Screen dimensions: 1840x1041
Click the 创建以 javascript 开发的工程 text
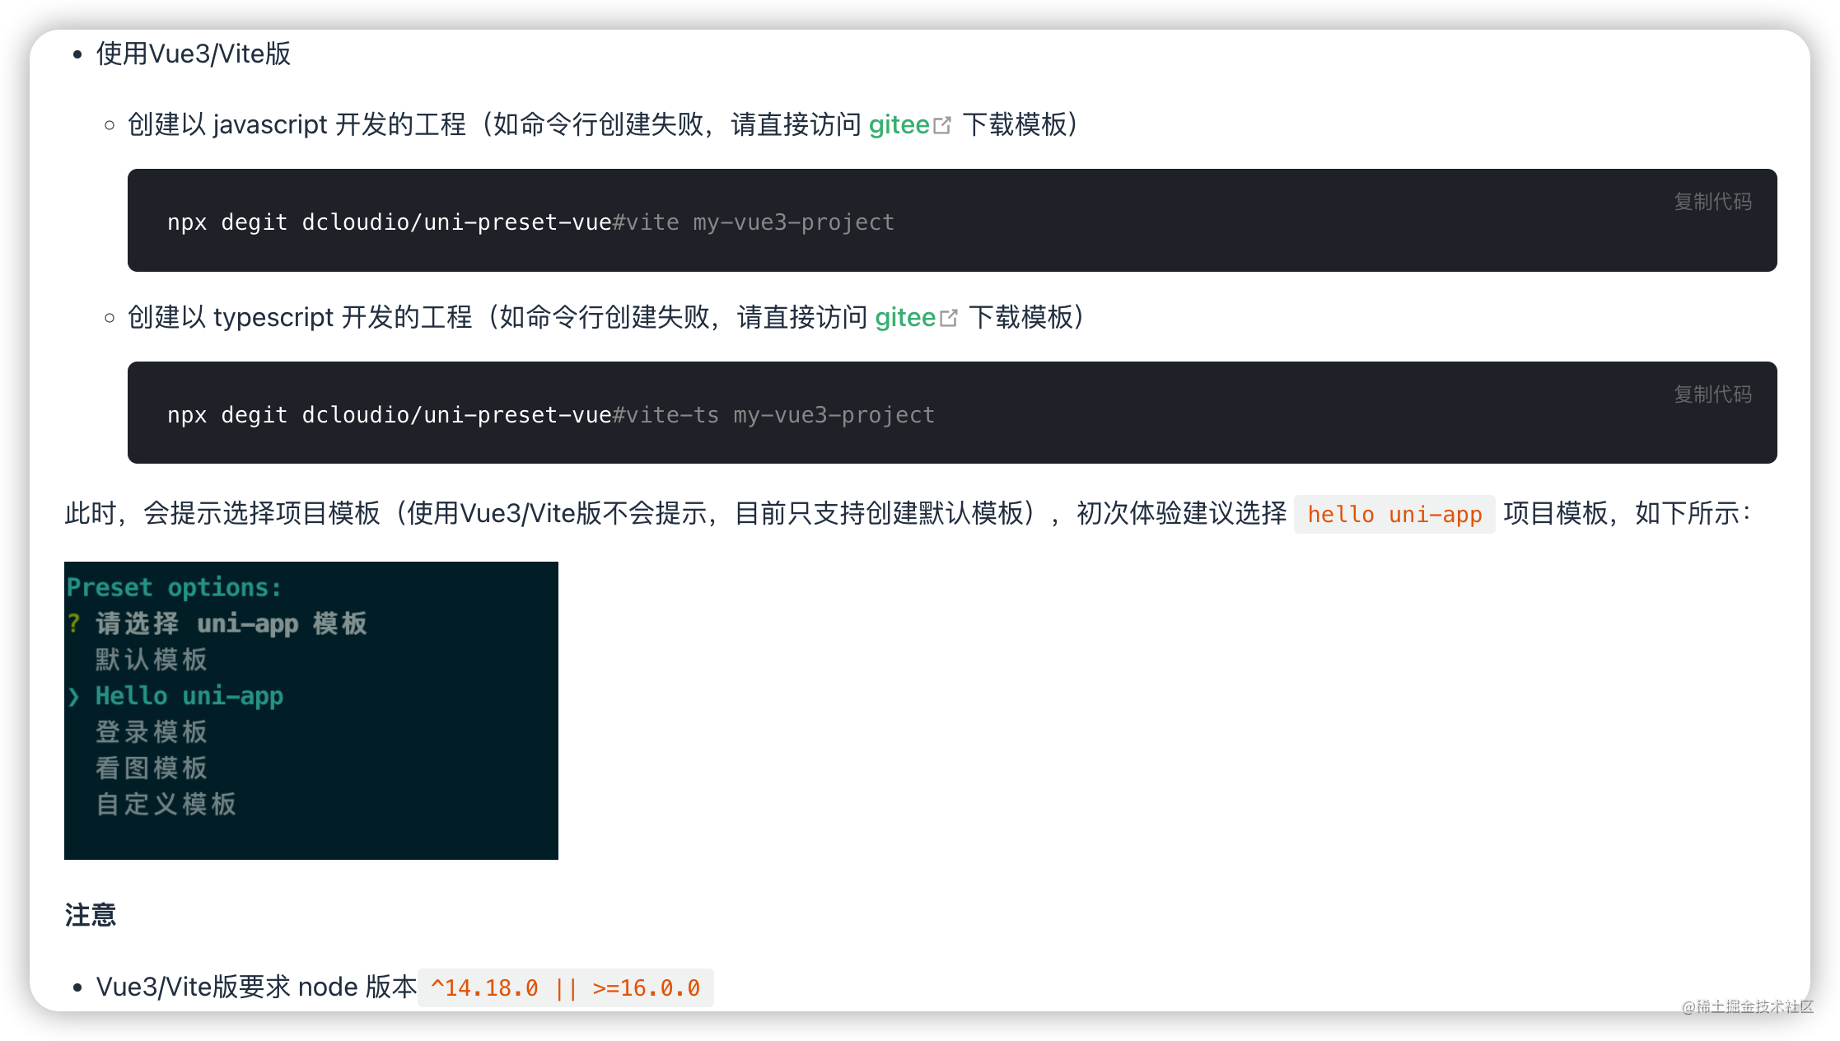[x=297, y=125]
